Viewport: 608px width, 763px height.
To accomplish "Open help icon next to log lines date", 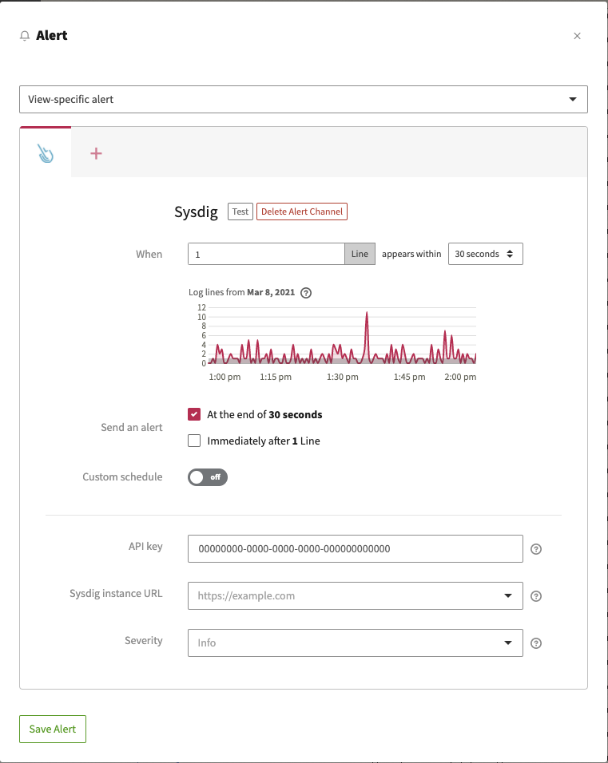I will (306, 293).
